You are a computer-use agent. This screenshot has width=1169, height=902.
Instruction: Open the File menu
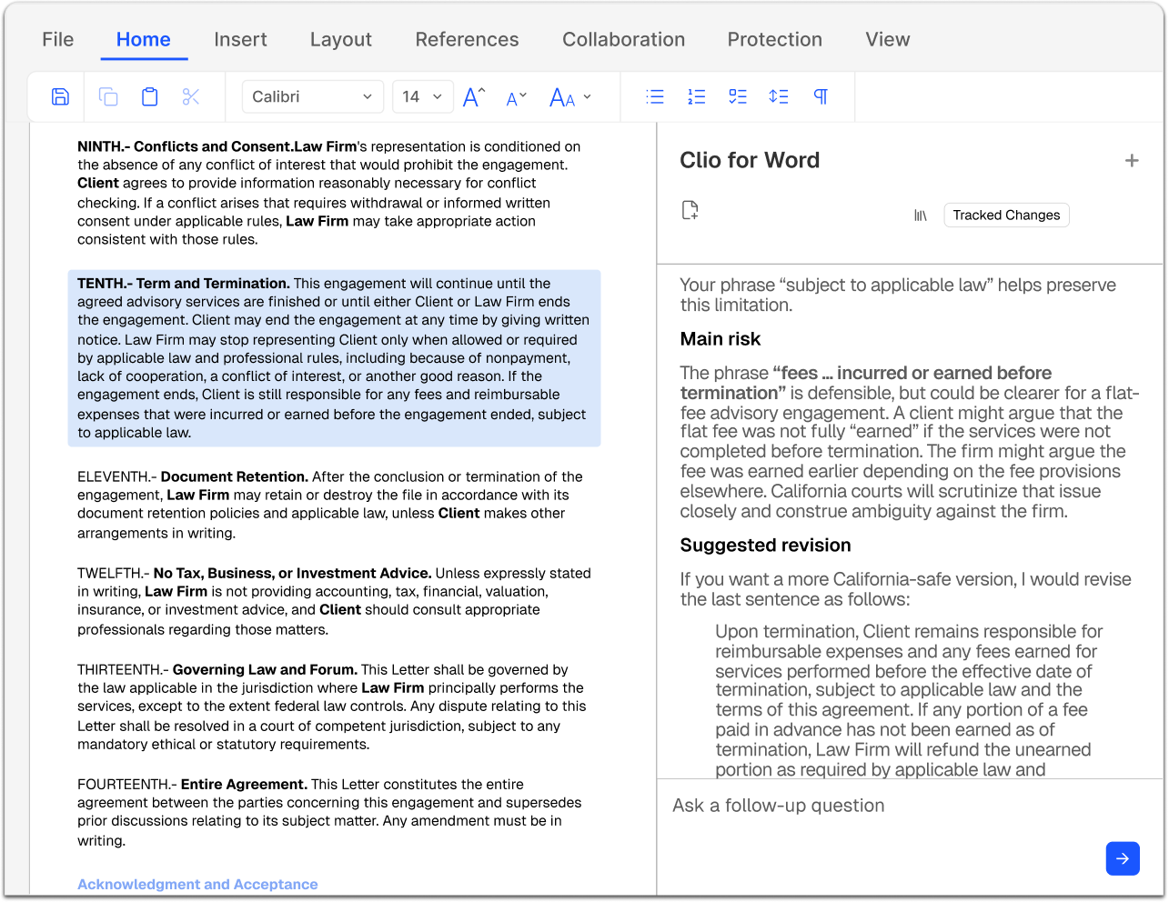coord(58,39)
